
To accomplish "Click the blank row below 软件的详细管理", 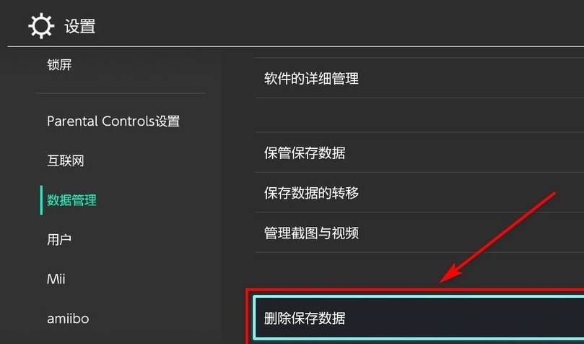I will pyautogui.click(x=419, y=115).
